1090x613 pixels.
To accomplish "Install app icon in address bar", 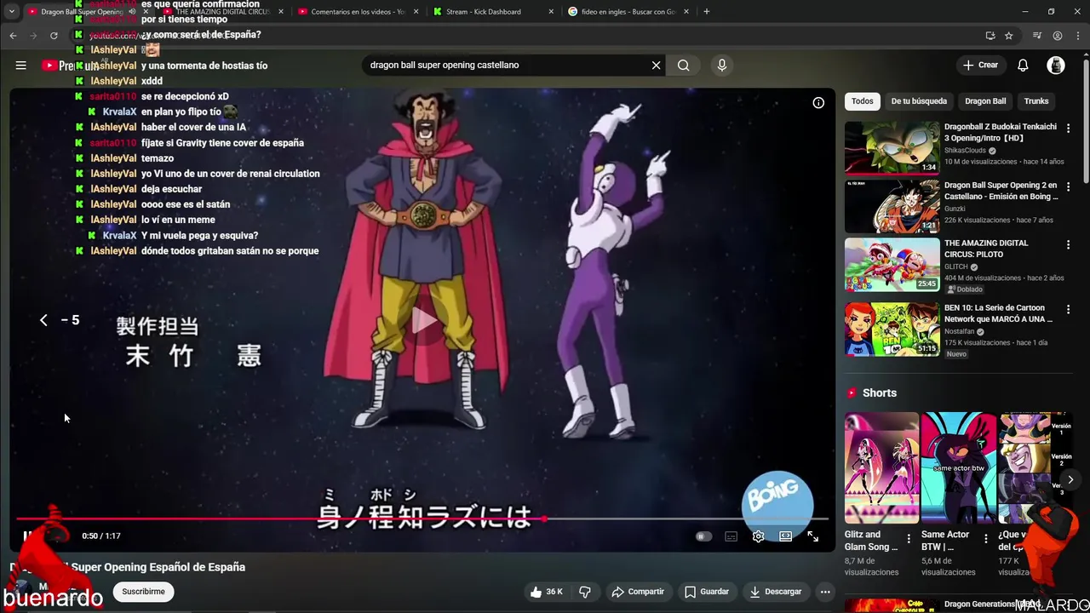I will click(x=990, y=36).
